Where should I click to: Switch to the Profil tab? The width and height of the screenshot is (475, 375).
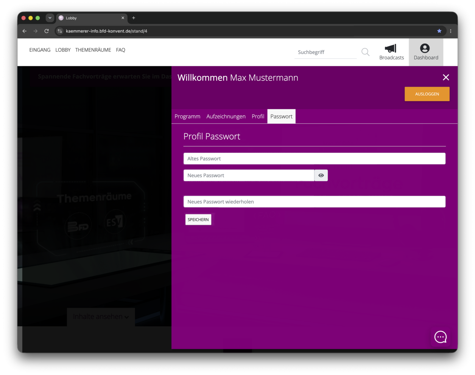point(258,116)
